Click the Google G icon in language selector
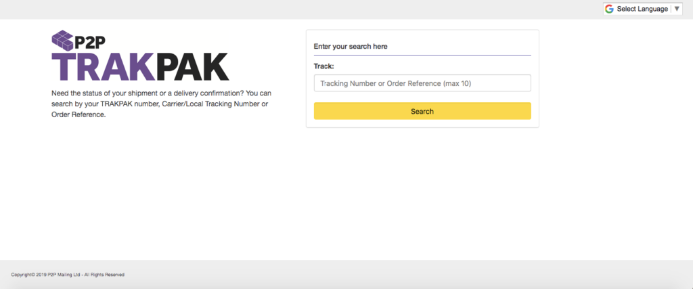The width and height of the screenshot is (693, 289). coord(610,9)
